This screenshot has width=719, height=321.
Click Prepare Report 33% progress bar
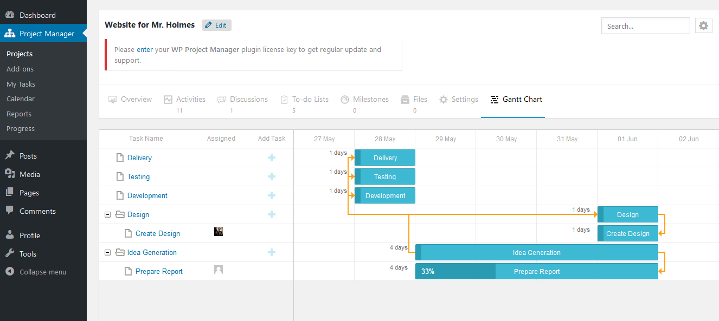(x=455, y=271)
